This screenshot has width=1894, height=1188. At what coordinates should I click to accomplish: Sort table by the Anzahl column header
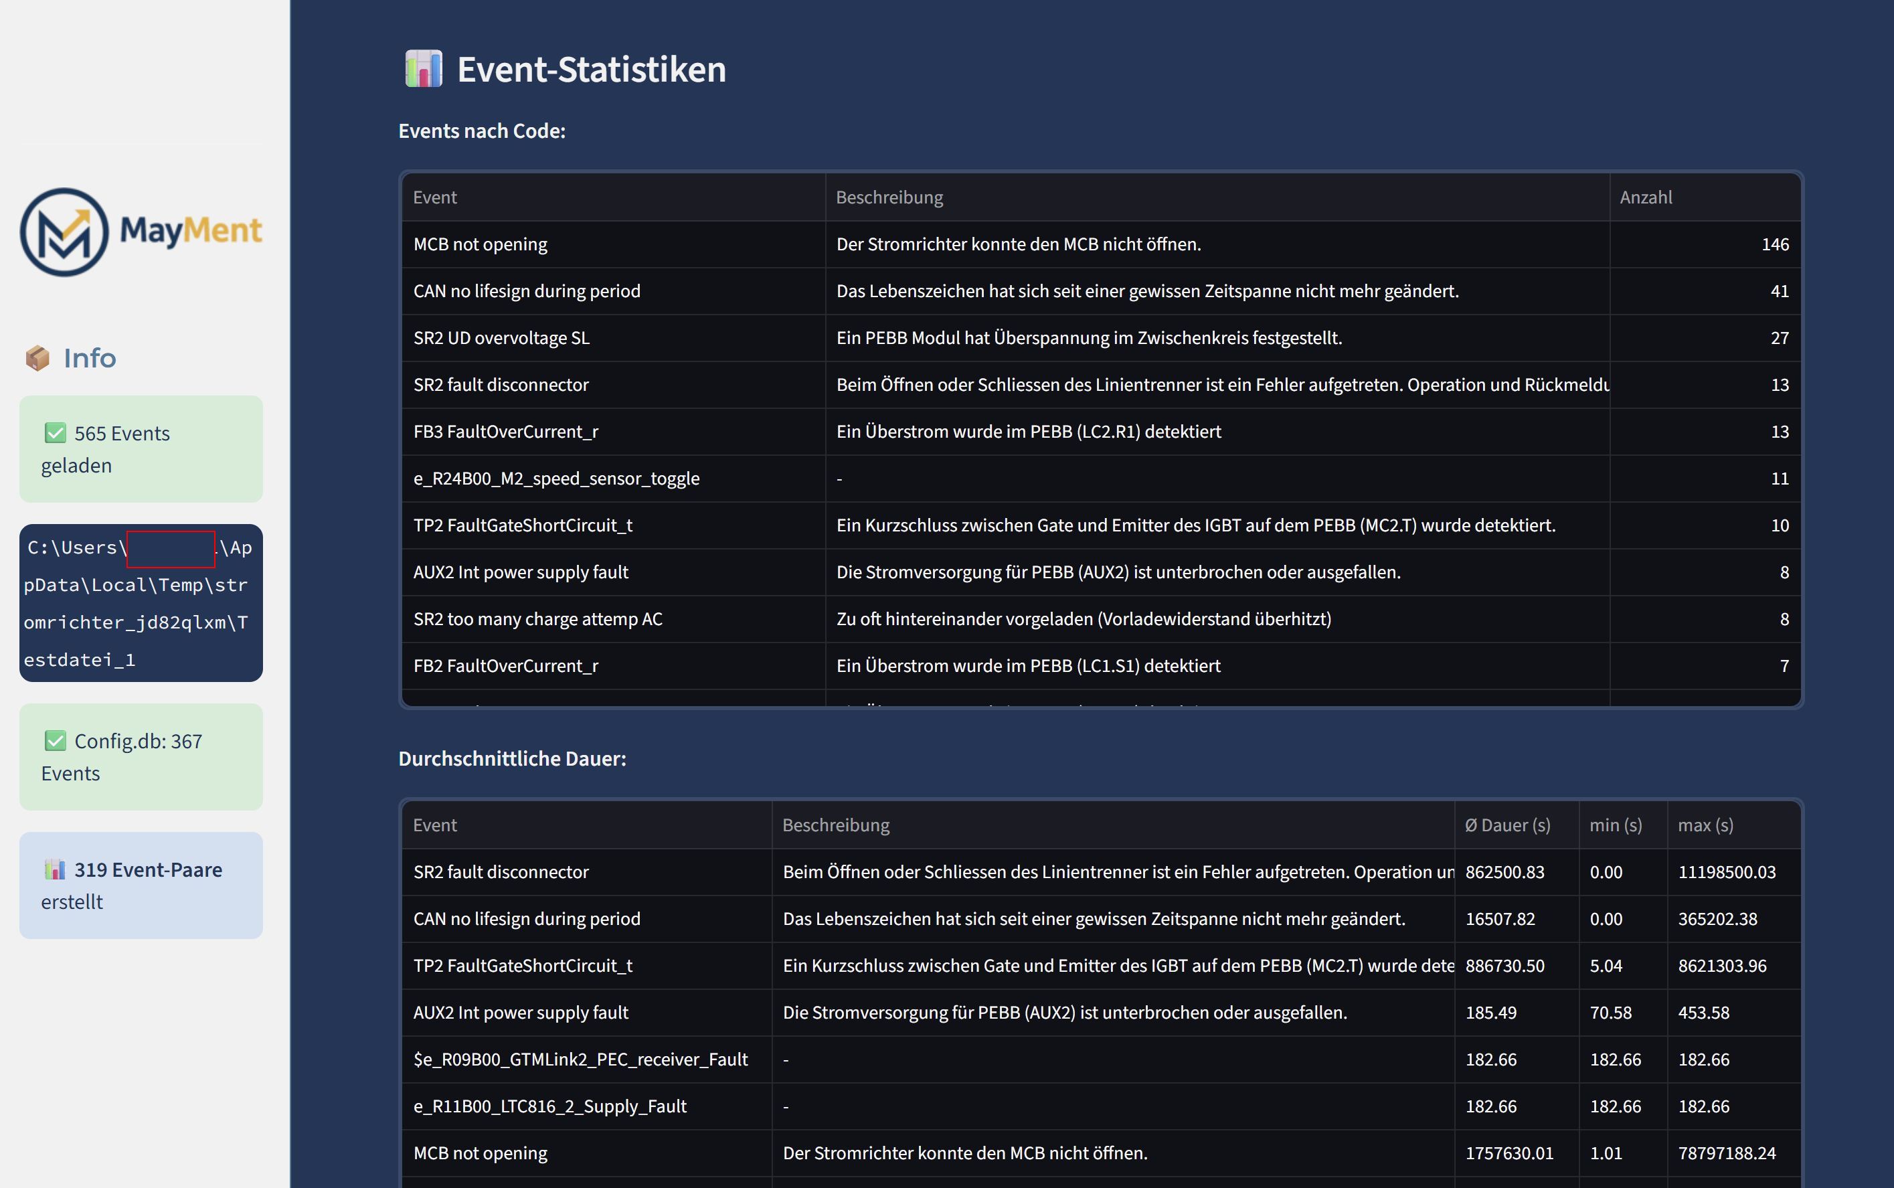click(1645, 196)
